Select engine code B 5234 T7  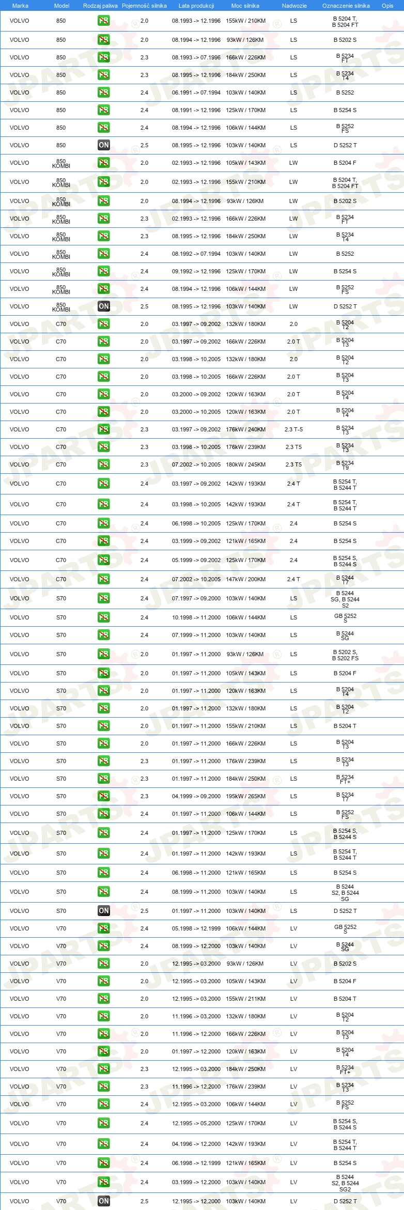[345, 797]
